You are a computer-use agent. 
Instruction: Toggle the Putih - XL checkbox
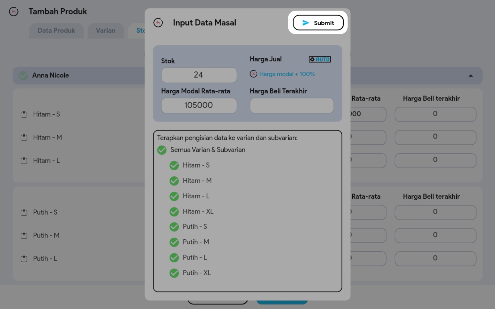tap(174, 273)
